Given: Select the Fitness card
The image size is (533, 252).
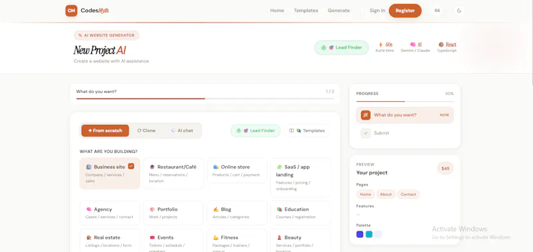Looking at the screenshot, I should 237,241.
